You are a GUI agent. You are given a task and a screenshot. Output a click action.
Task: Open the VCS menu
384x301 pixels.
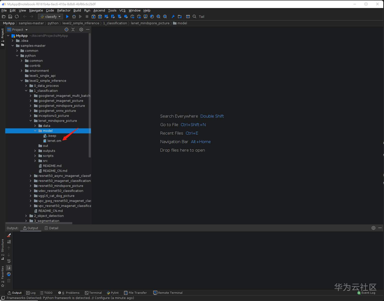(x=122, y=10)
